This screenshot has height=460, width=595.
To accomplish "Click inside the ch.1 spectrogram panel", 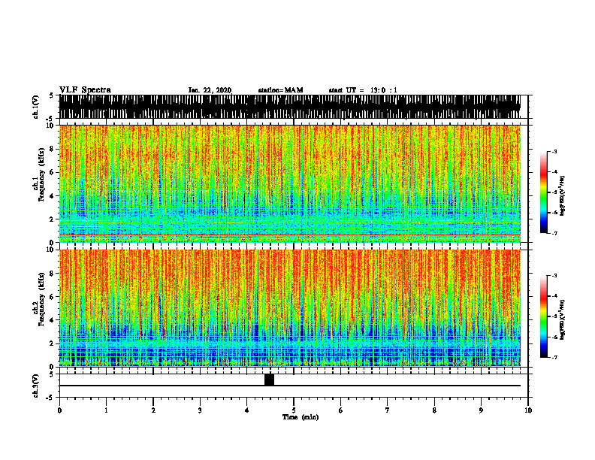I will pos(289,183).
